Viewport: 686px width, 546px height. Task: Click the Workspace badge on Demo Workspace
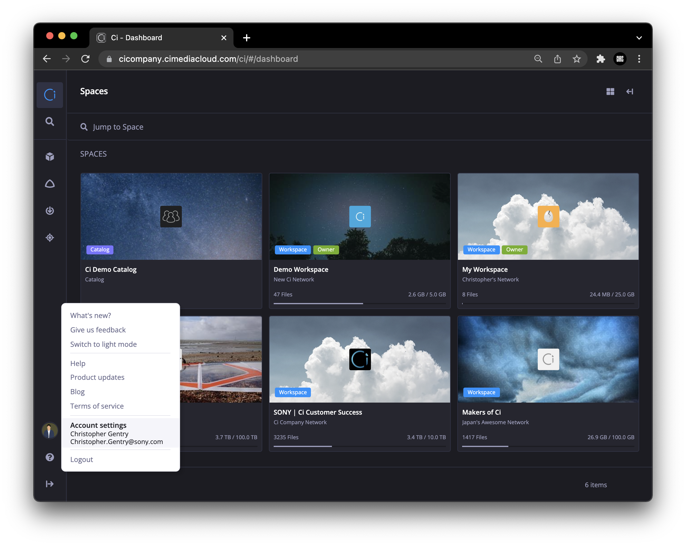point(293,250)
